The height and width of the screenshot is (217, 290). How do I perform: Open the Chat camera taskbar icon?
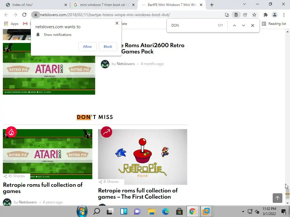137,211
